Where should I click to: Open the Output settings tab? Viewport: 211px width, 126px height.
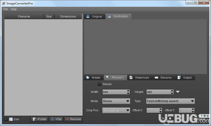(x=185, y=78)
